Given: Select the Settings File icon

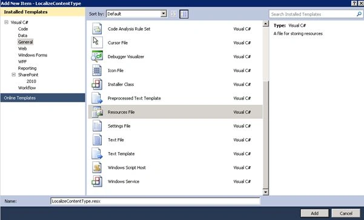Looking at the screenshot, I should point(97,125).
